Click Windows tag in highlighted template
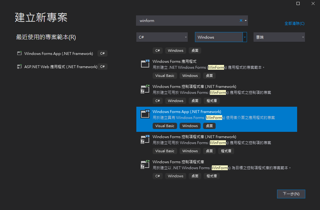Image resolution: width=320 pixels, height=210 pixels. click(x=190, y=126)
